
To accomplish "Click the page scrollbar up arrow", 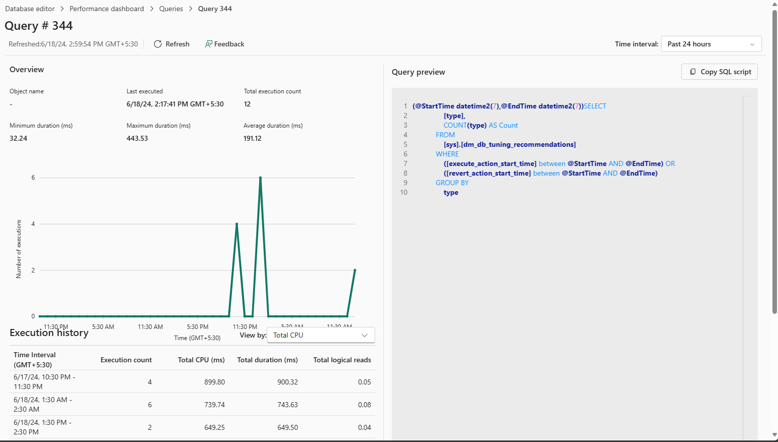I will coord(774,4).
